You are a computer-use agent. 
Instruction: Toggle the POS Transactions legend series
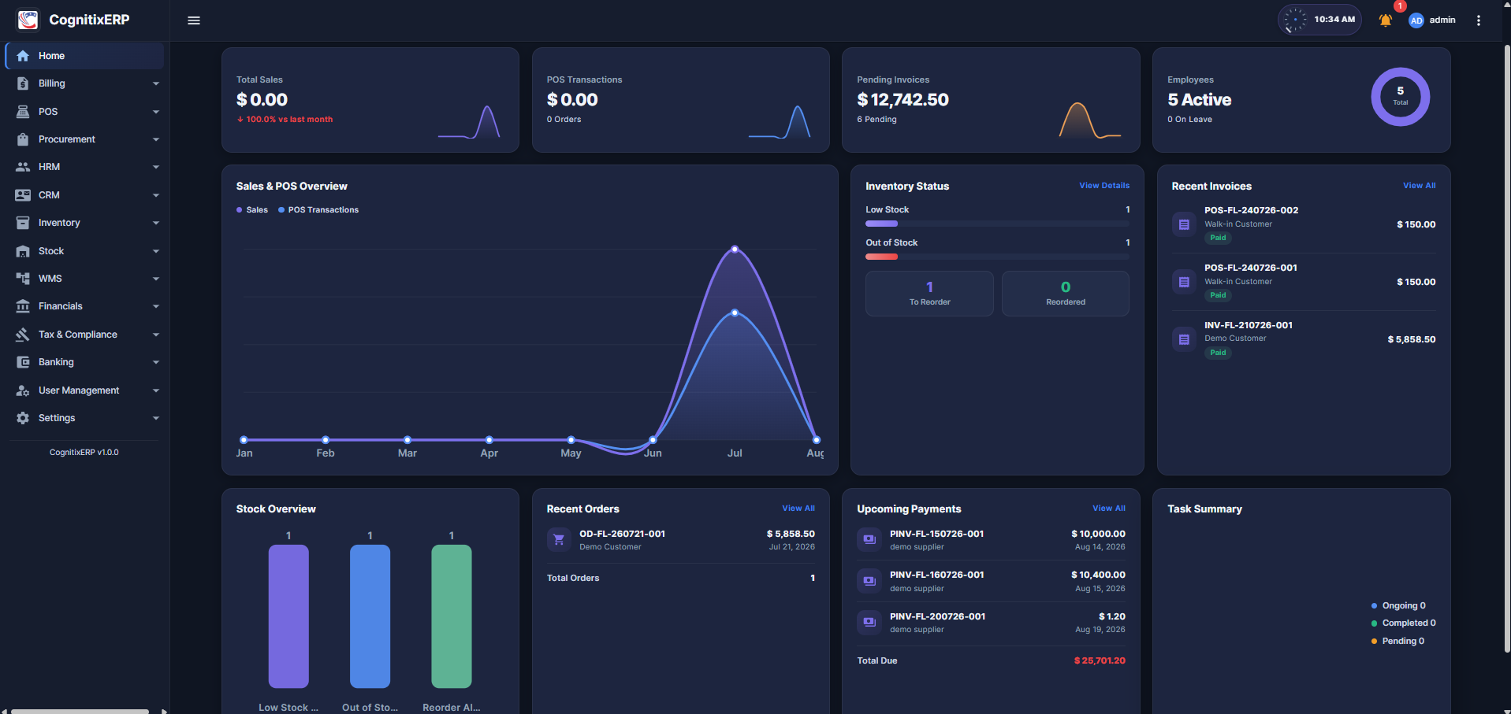(x=318, y=210)
